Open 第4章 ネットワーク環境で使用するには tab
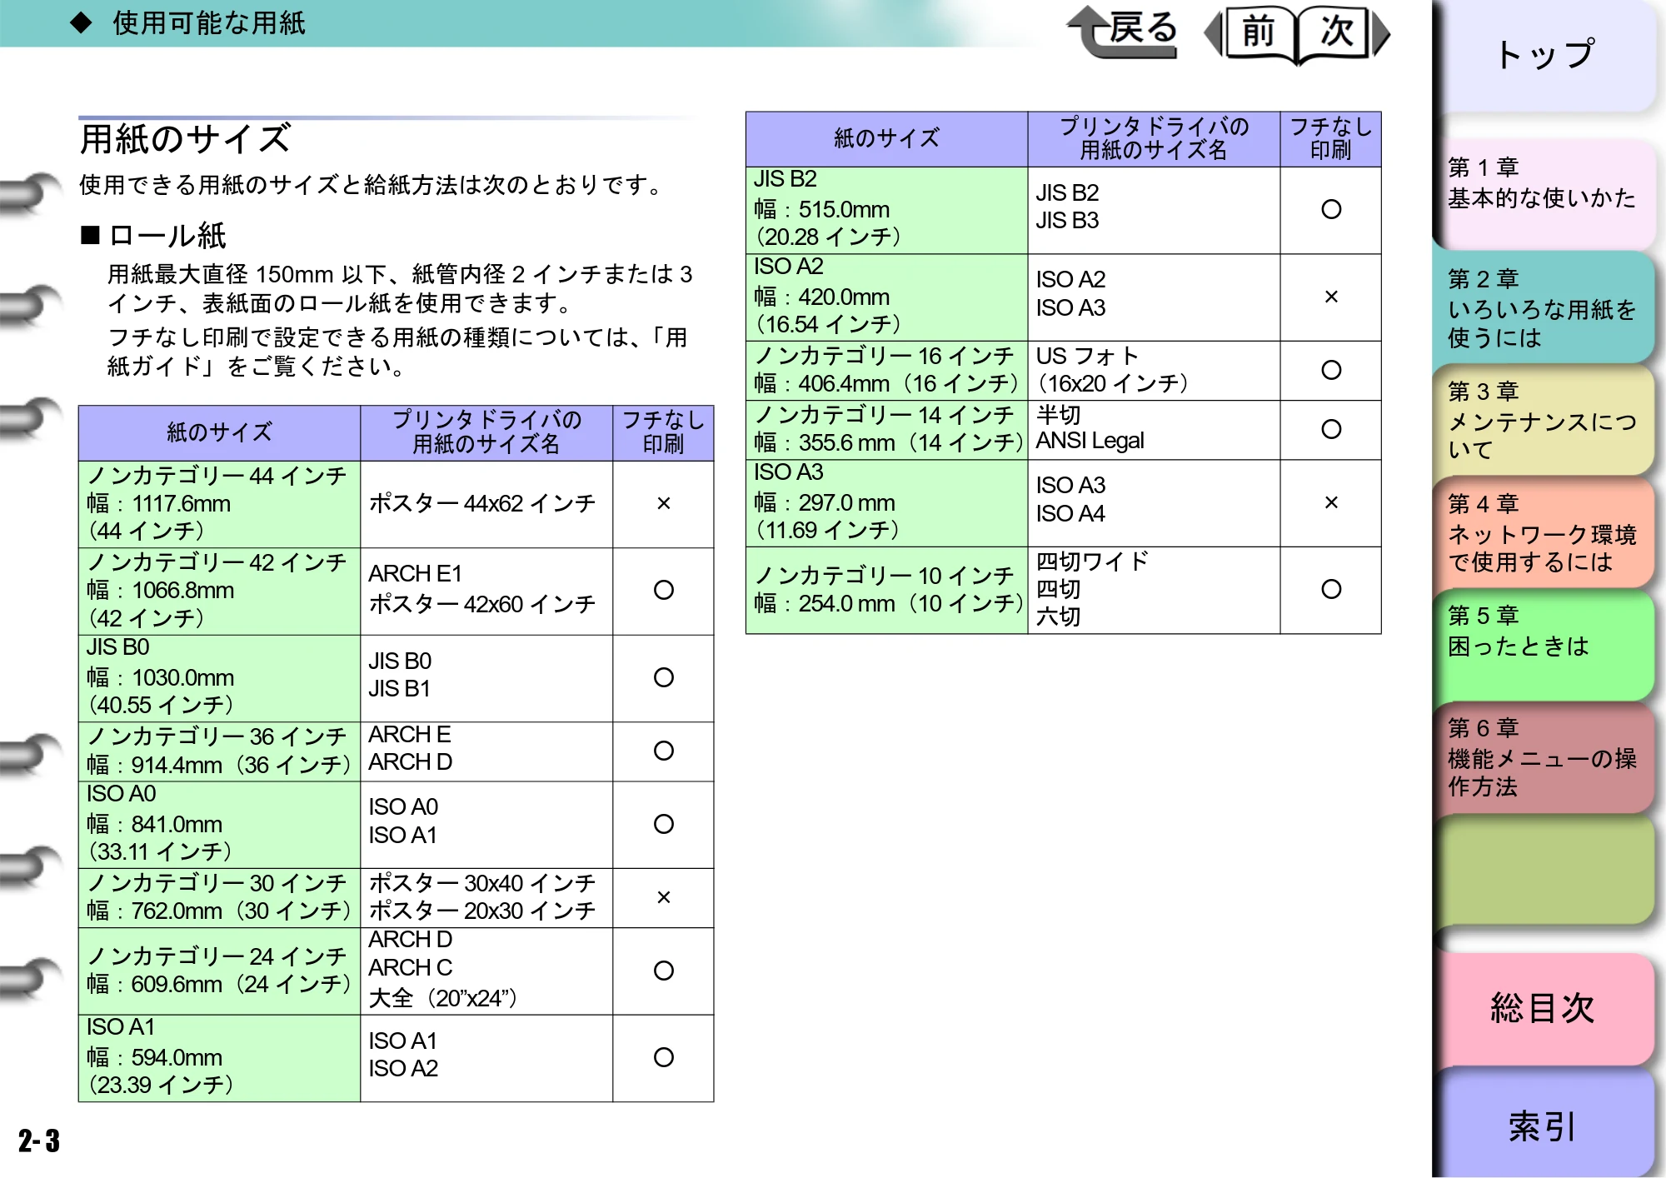The height and width of the screenshot is (1178, 1666). point(1545,533)
